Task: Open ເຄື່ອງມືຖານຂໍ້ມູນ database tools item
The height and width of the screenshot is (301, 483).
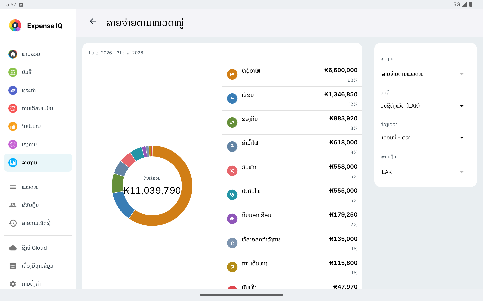Action: (38, 266)
